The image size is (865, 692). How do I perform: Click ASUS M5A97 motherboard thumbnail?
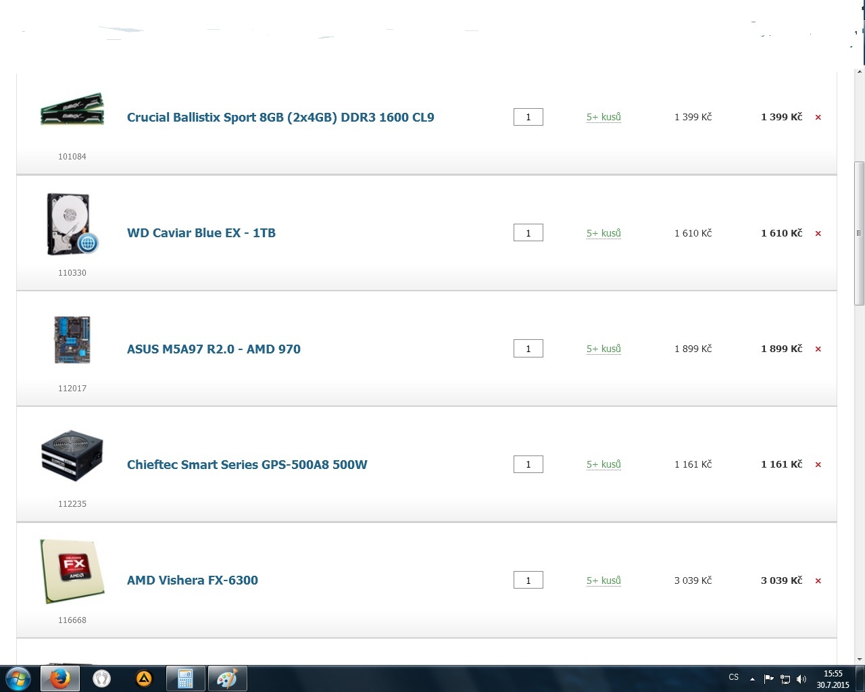(x=72, y=340)
